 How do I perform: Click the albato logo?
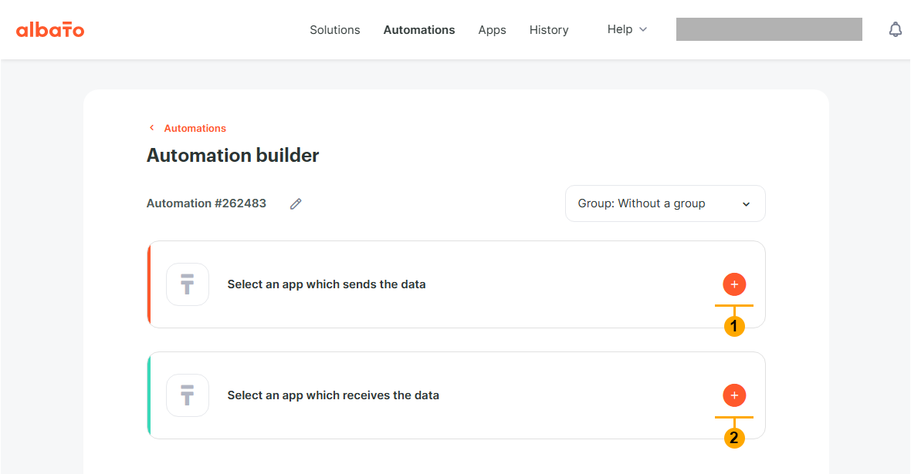[x=50, y=29]
